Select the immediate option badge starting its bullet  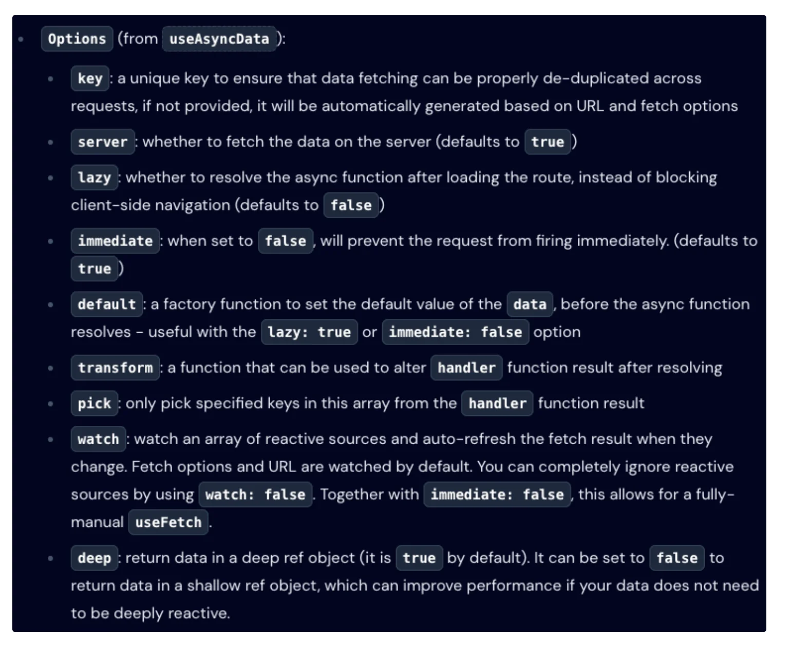tap(115, 241)
